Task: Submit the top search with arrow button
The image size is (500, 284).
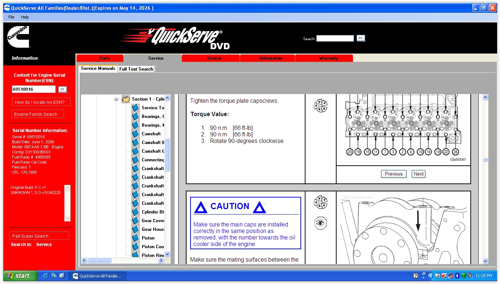Action: 360,38
